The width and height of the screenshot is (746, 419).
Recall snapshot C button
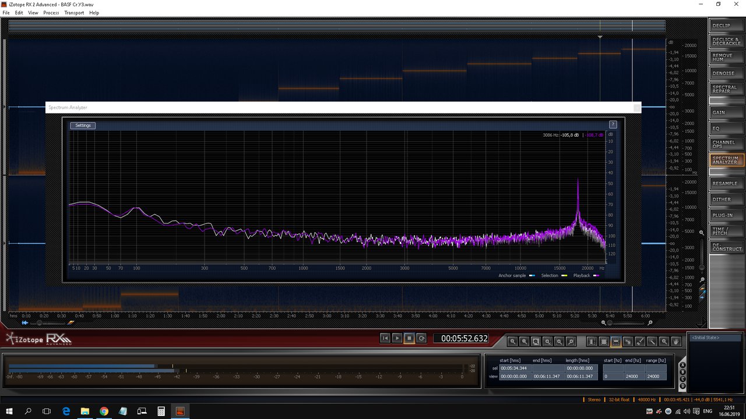[682, 379]
